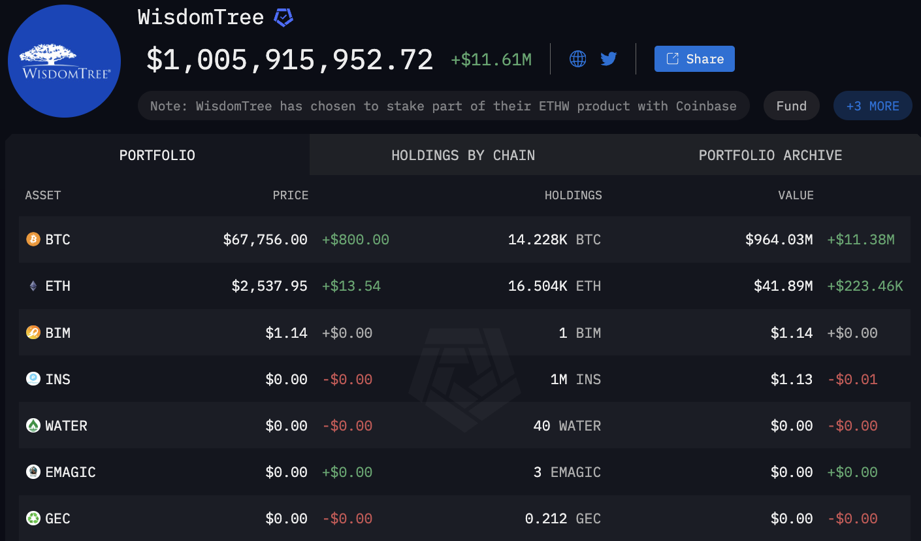Click the -$0.01 INS value change
This screenshot has width=921, height=541.
(852, 379)
